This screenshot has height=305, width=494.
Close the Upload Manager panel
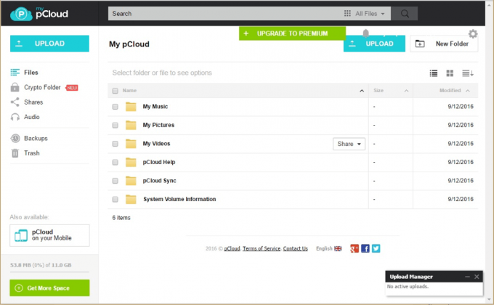coord(477,277)
